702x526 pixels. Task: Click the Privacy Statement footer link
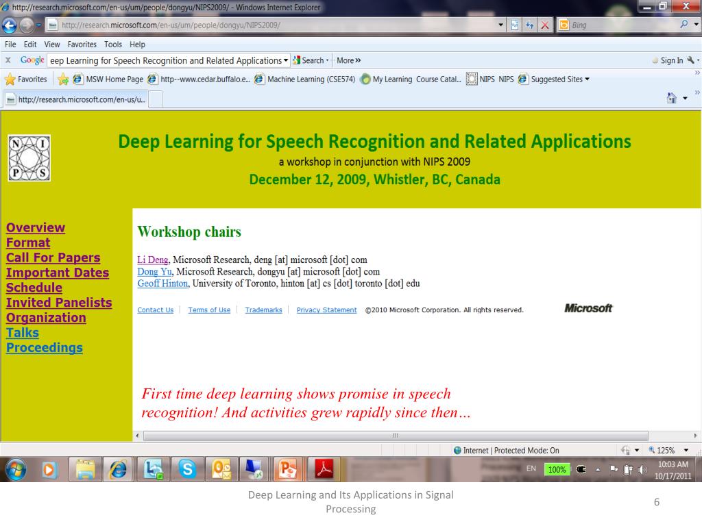point(327,310)
